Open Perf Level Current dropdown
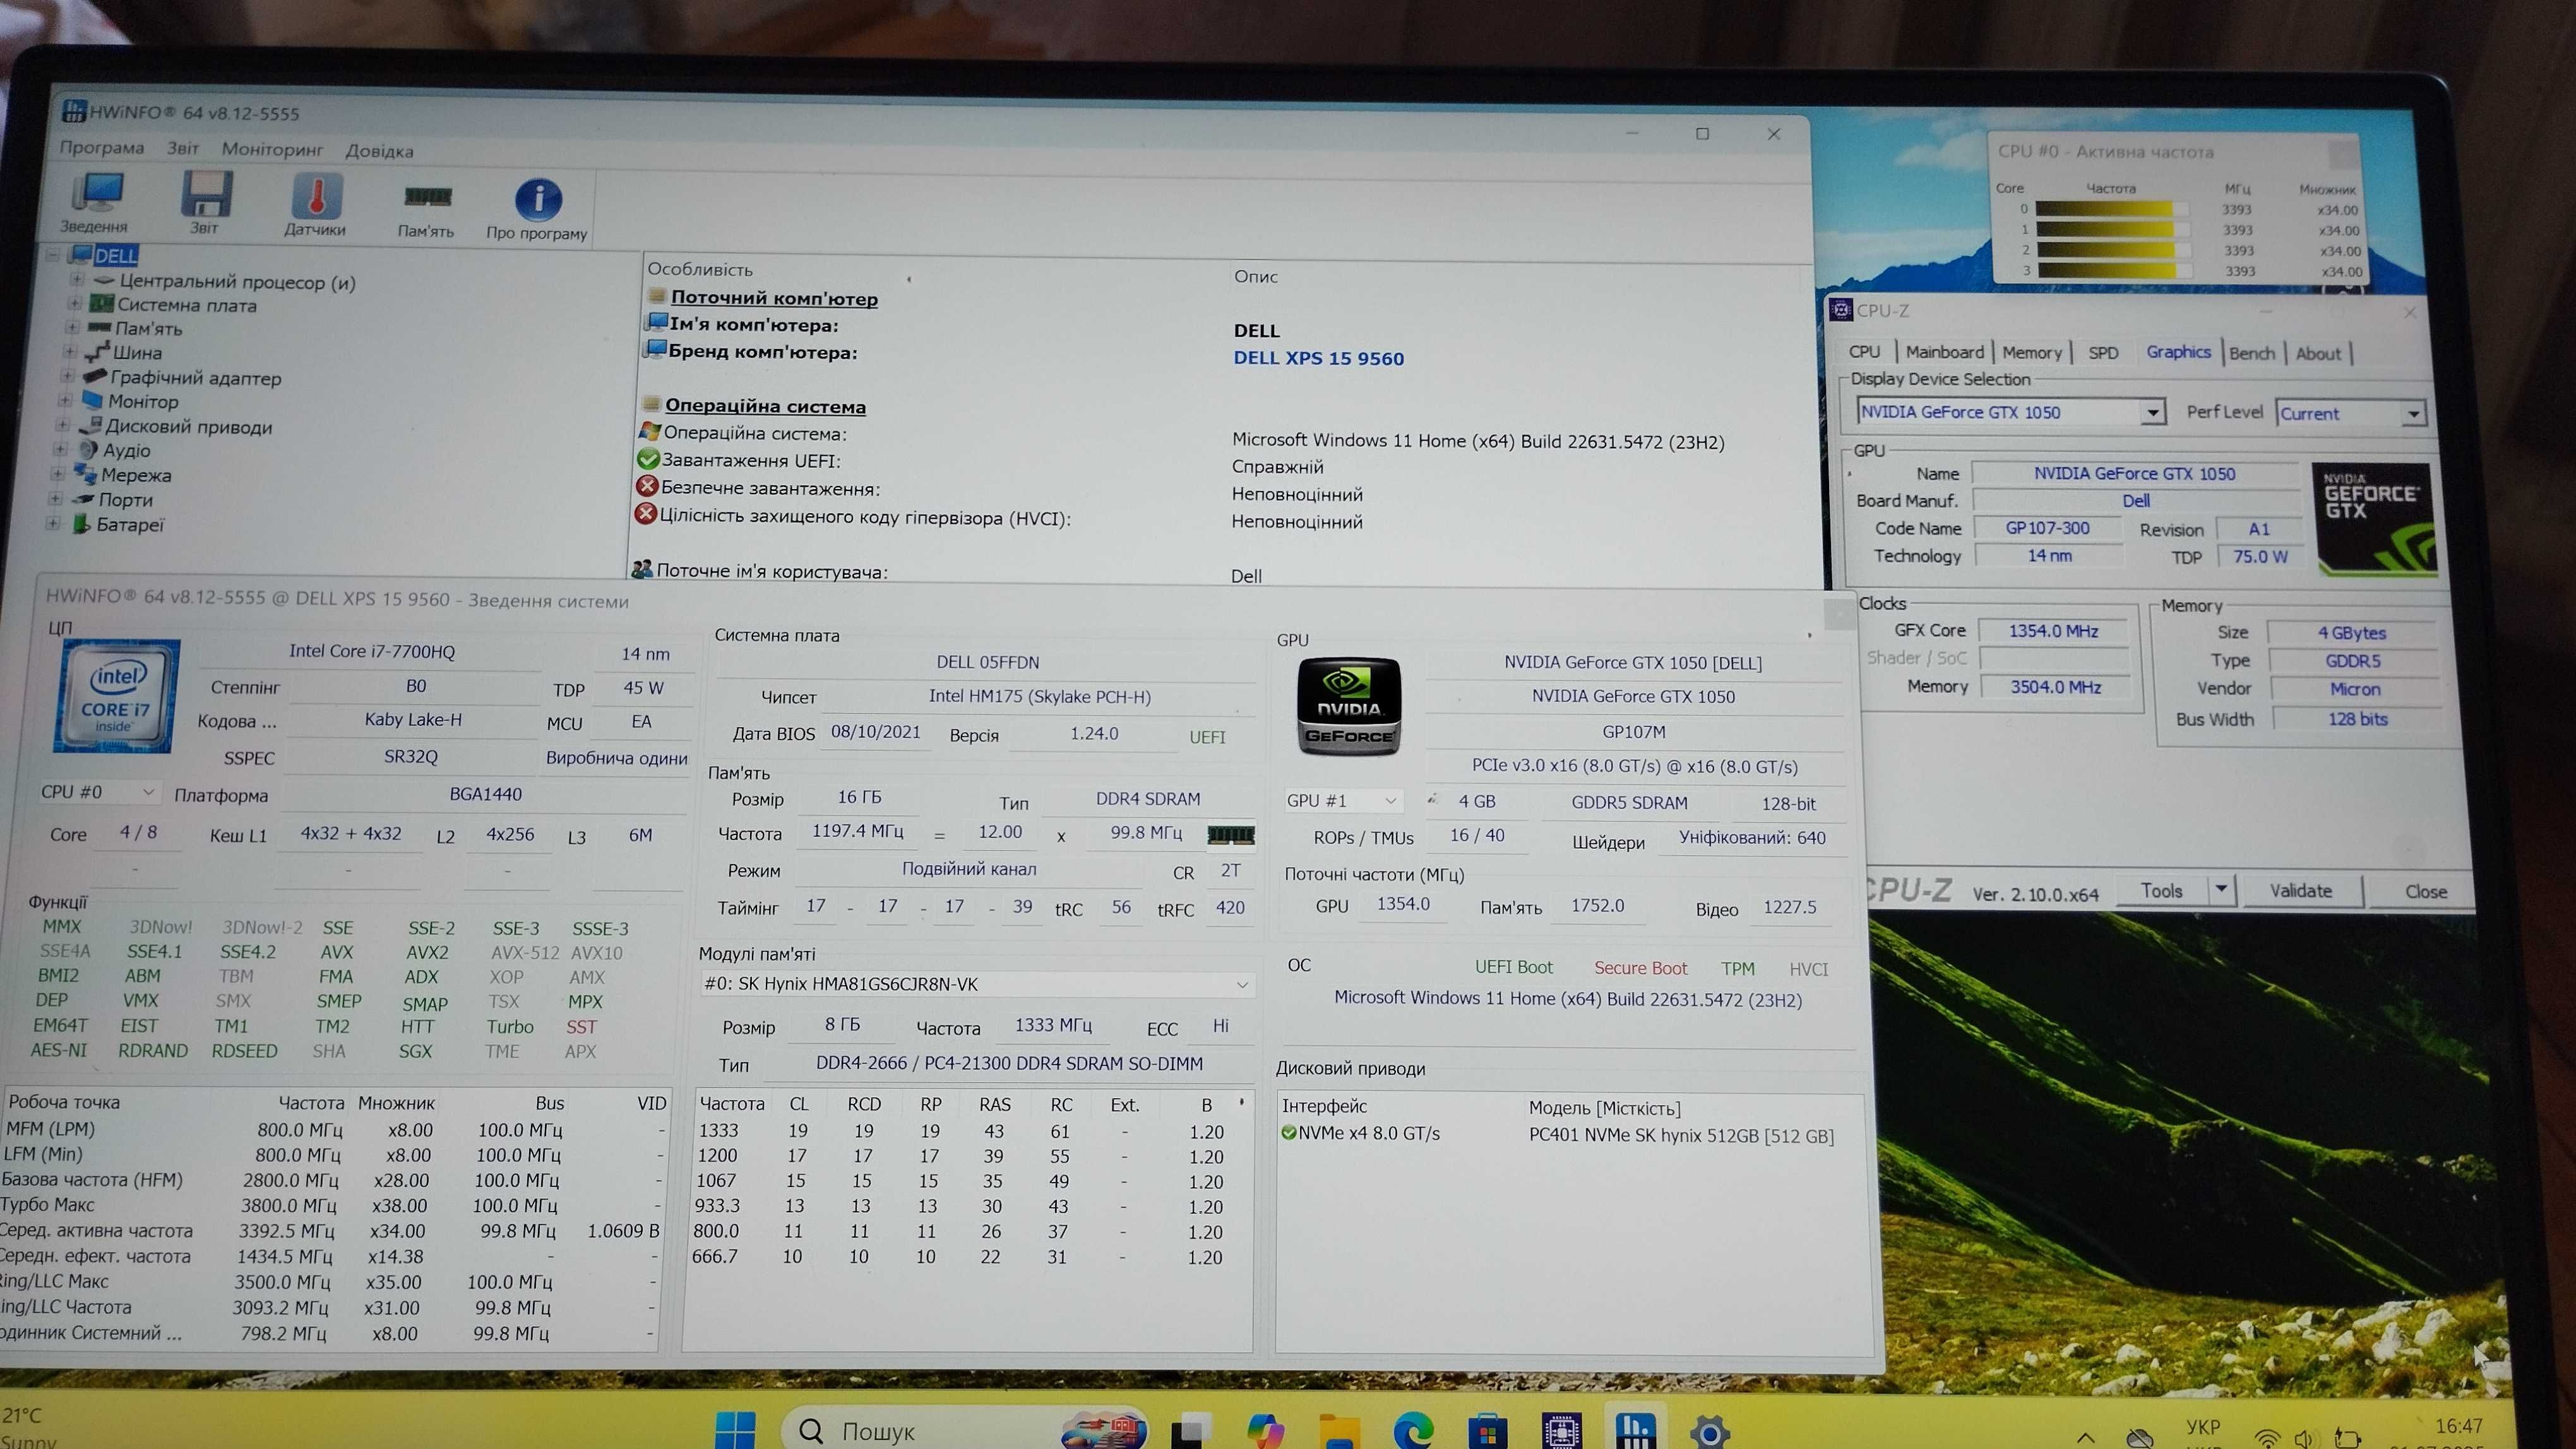The width and height of the screenshot is (2576, 1449). click(x=2350, y=413)
